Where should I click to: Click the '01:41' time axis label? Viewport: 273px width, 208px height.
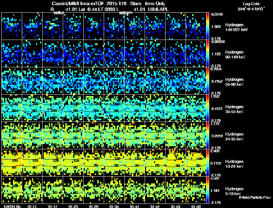[134, 206]
